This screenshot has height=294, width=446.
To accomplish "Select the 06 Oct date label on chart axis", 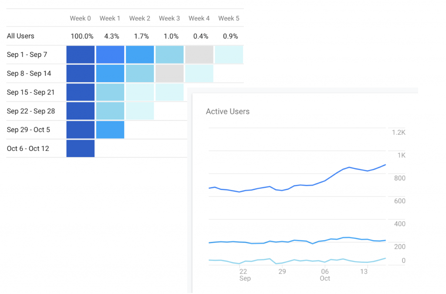I will [325, 275].
